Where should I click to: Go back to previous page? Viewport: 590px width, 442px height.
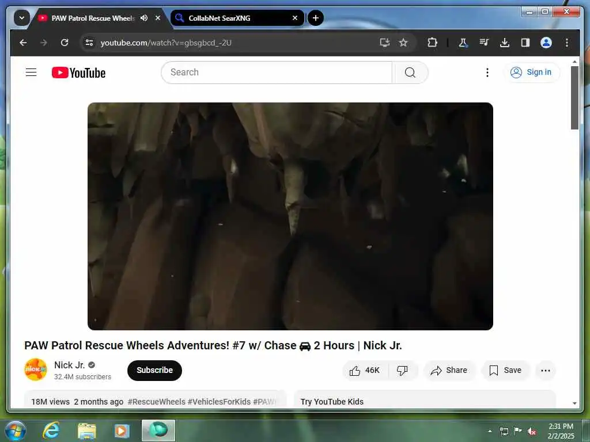tap(23, 43)
